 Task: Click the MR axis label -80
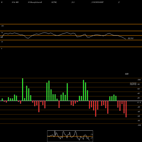139,121
